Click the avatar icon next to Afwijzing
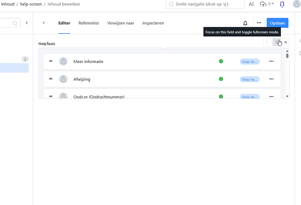Screen dimensions: 301x205 tap(63, 79)
